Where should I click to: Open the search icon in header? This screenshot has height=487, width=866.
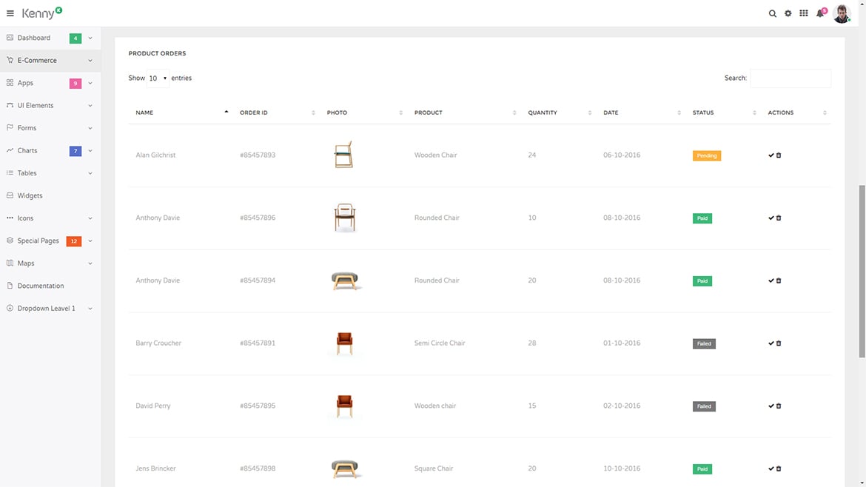click(x=772, y=13)
